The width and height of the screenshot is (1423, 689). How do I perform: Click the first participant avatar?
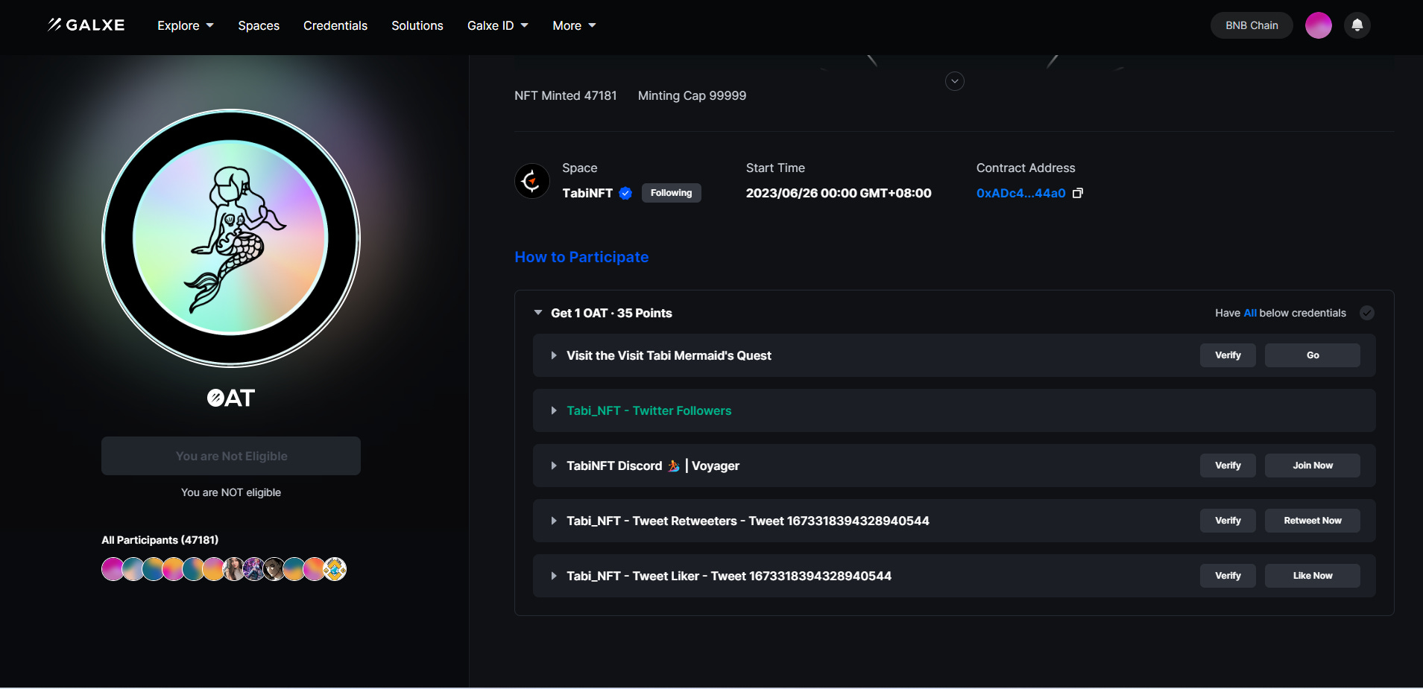(111, 568)
